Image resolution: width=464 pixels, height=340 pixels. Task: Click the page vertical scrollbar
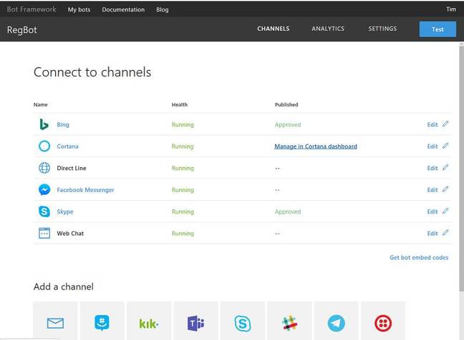[461, 167]
